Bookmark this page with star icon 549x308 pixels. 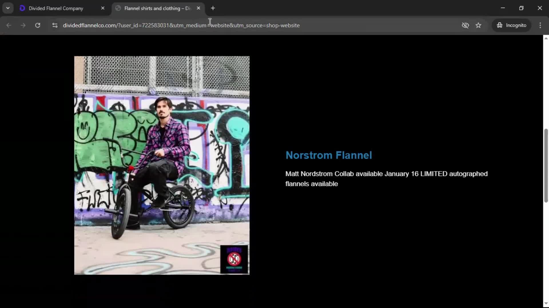[x=478, y=25]
